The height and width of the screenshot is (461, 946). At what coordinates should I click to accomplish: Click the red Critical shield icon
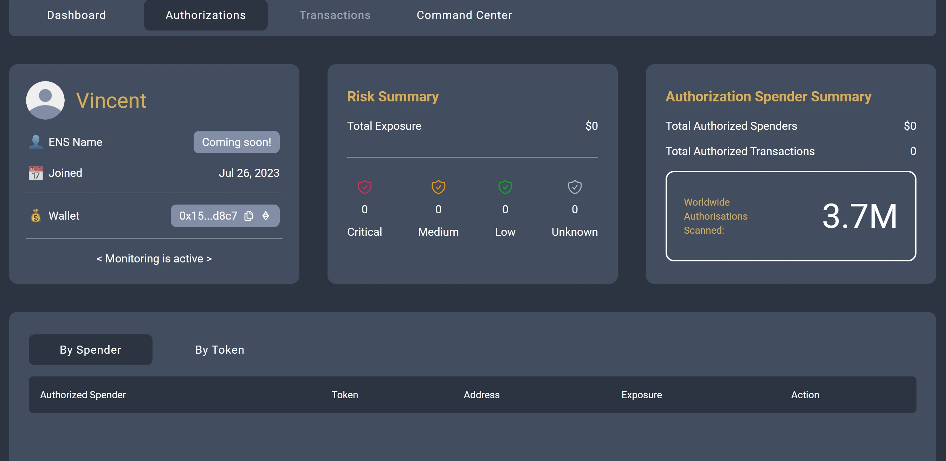[x=364, y=187]
